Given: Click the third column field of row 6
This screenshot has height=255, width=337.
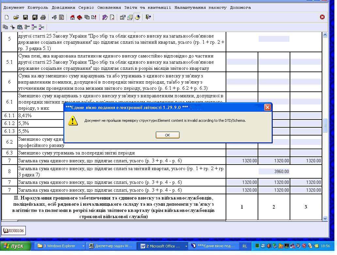Looking at the screenshot, I should tap(306, 82).
